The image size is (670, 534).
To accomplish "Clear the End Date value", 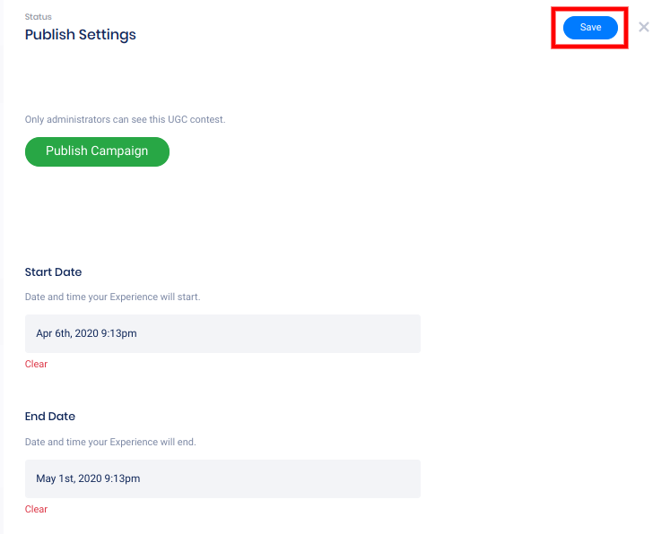I will point(36,509).
